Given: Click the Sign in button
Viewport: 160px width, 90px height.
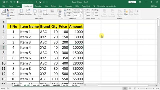Looking at the screenshot, I should tap(132, 2).
